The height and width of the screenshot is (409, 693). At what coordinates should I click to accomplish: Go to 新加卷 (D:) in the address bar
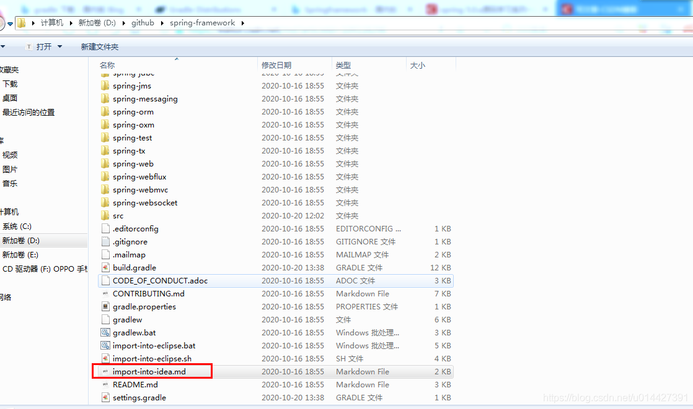pyautogui.click(x=97, y=23)
